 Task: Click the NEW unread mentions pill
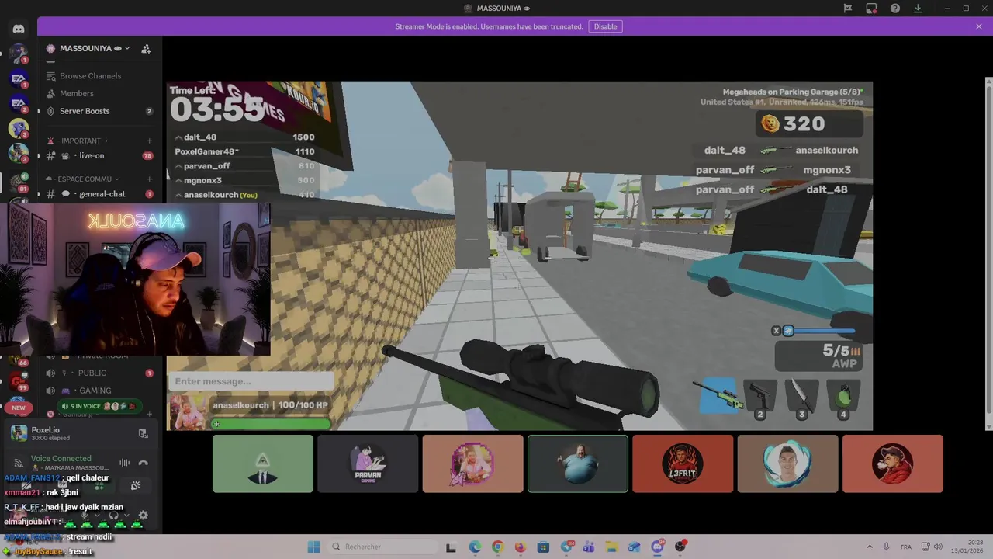coord(19,408)
